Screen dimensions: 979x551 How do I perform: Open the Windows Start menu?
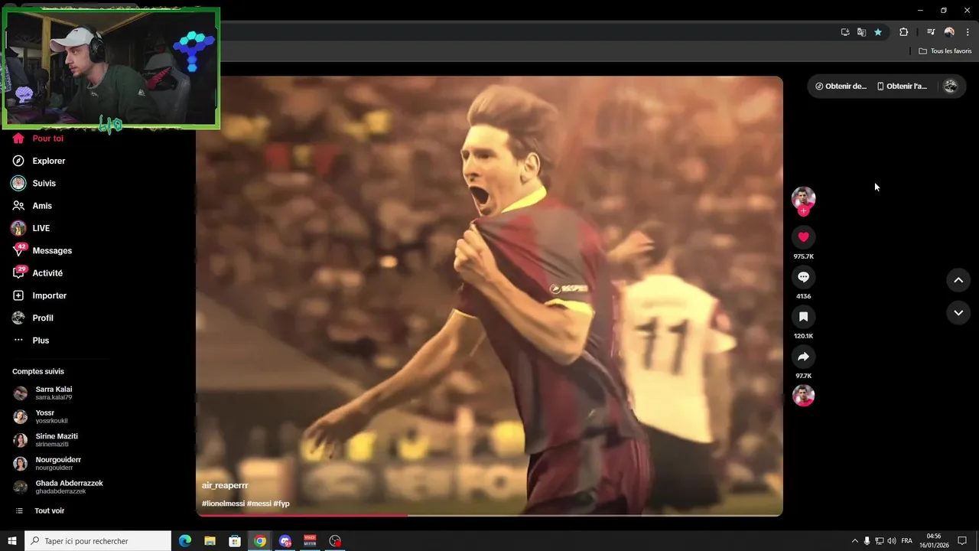pyautogui.click(x=11, y=541)
